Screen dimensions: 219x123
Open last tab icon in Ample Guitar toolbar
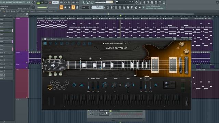pyautogui.click(x=90, y=44)
